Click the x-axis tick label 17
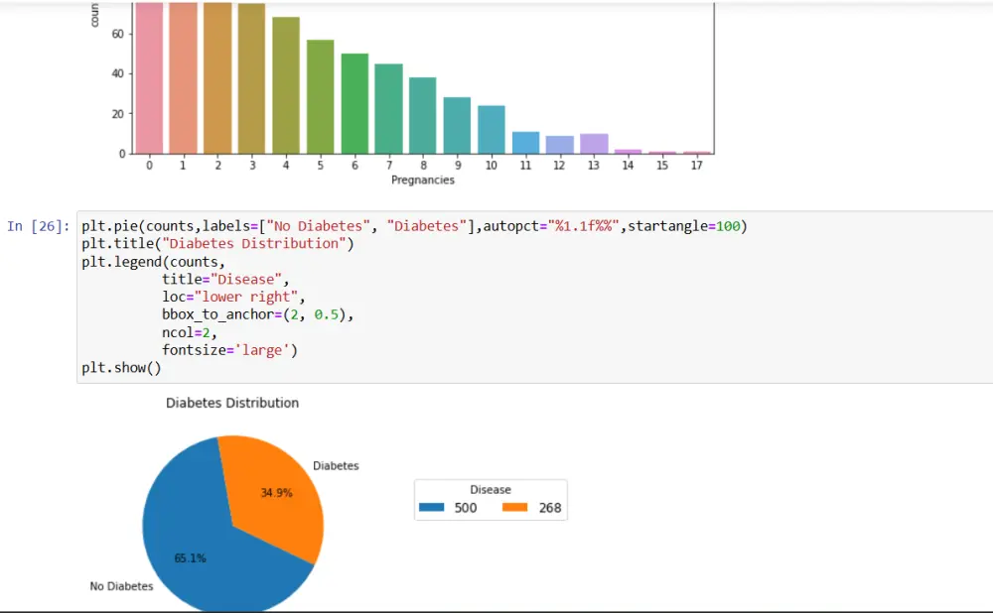Image resolution: width=993 pixels, height=613 pixels. coord(697,165)
